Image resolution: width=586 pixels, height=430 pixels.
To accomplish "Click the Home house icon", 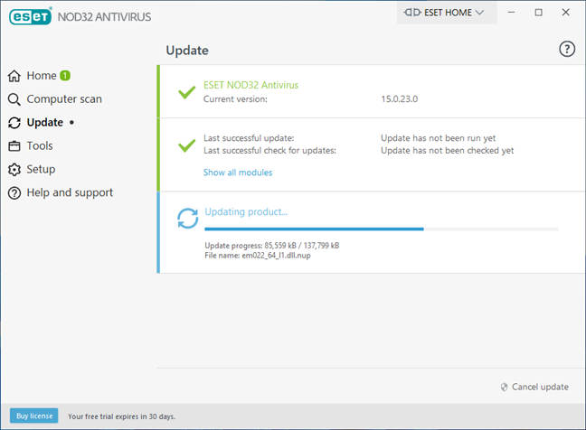I will tap(14, 76).
